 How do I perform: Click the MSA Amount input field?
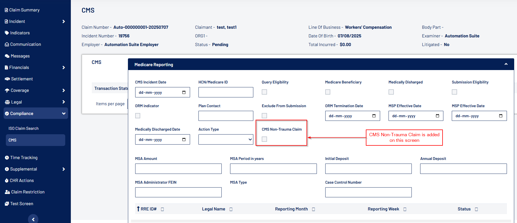[178, 169]
